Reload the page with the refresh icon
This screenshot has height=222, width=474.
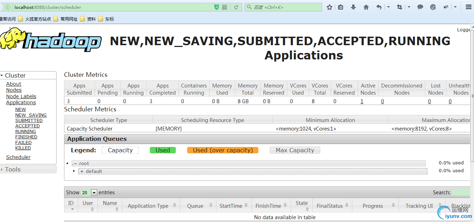click(236, 7)
